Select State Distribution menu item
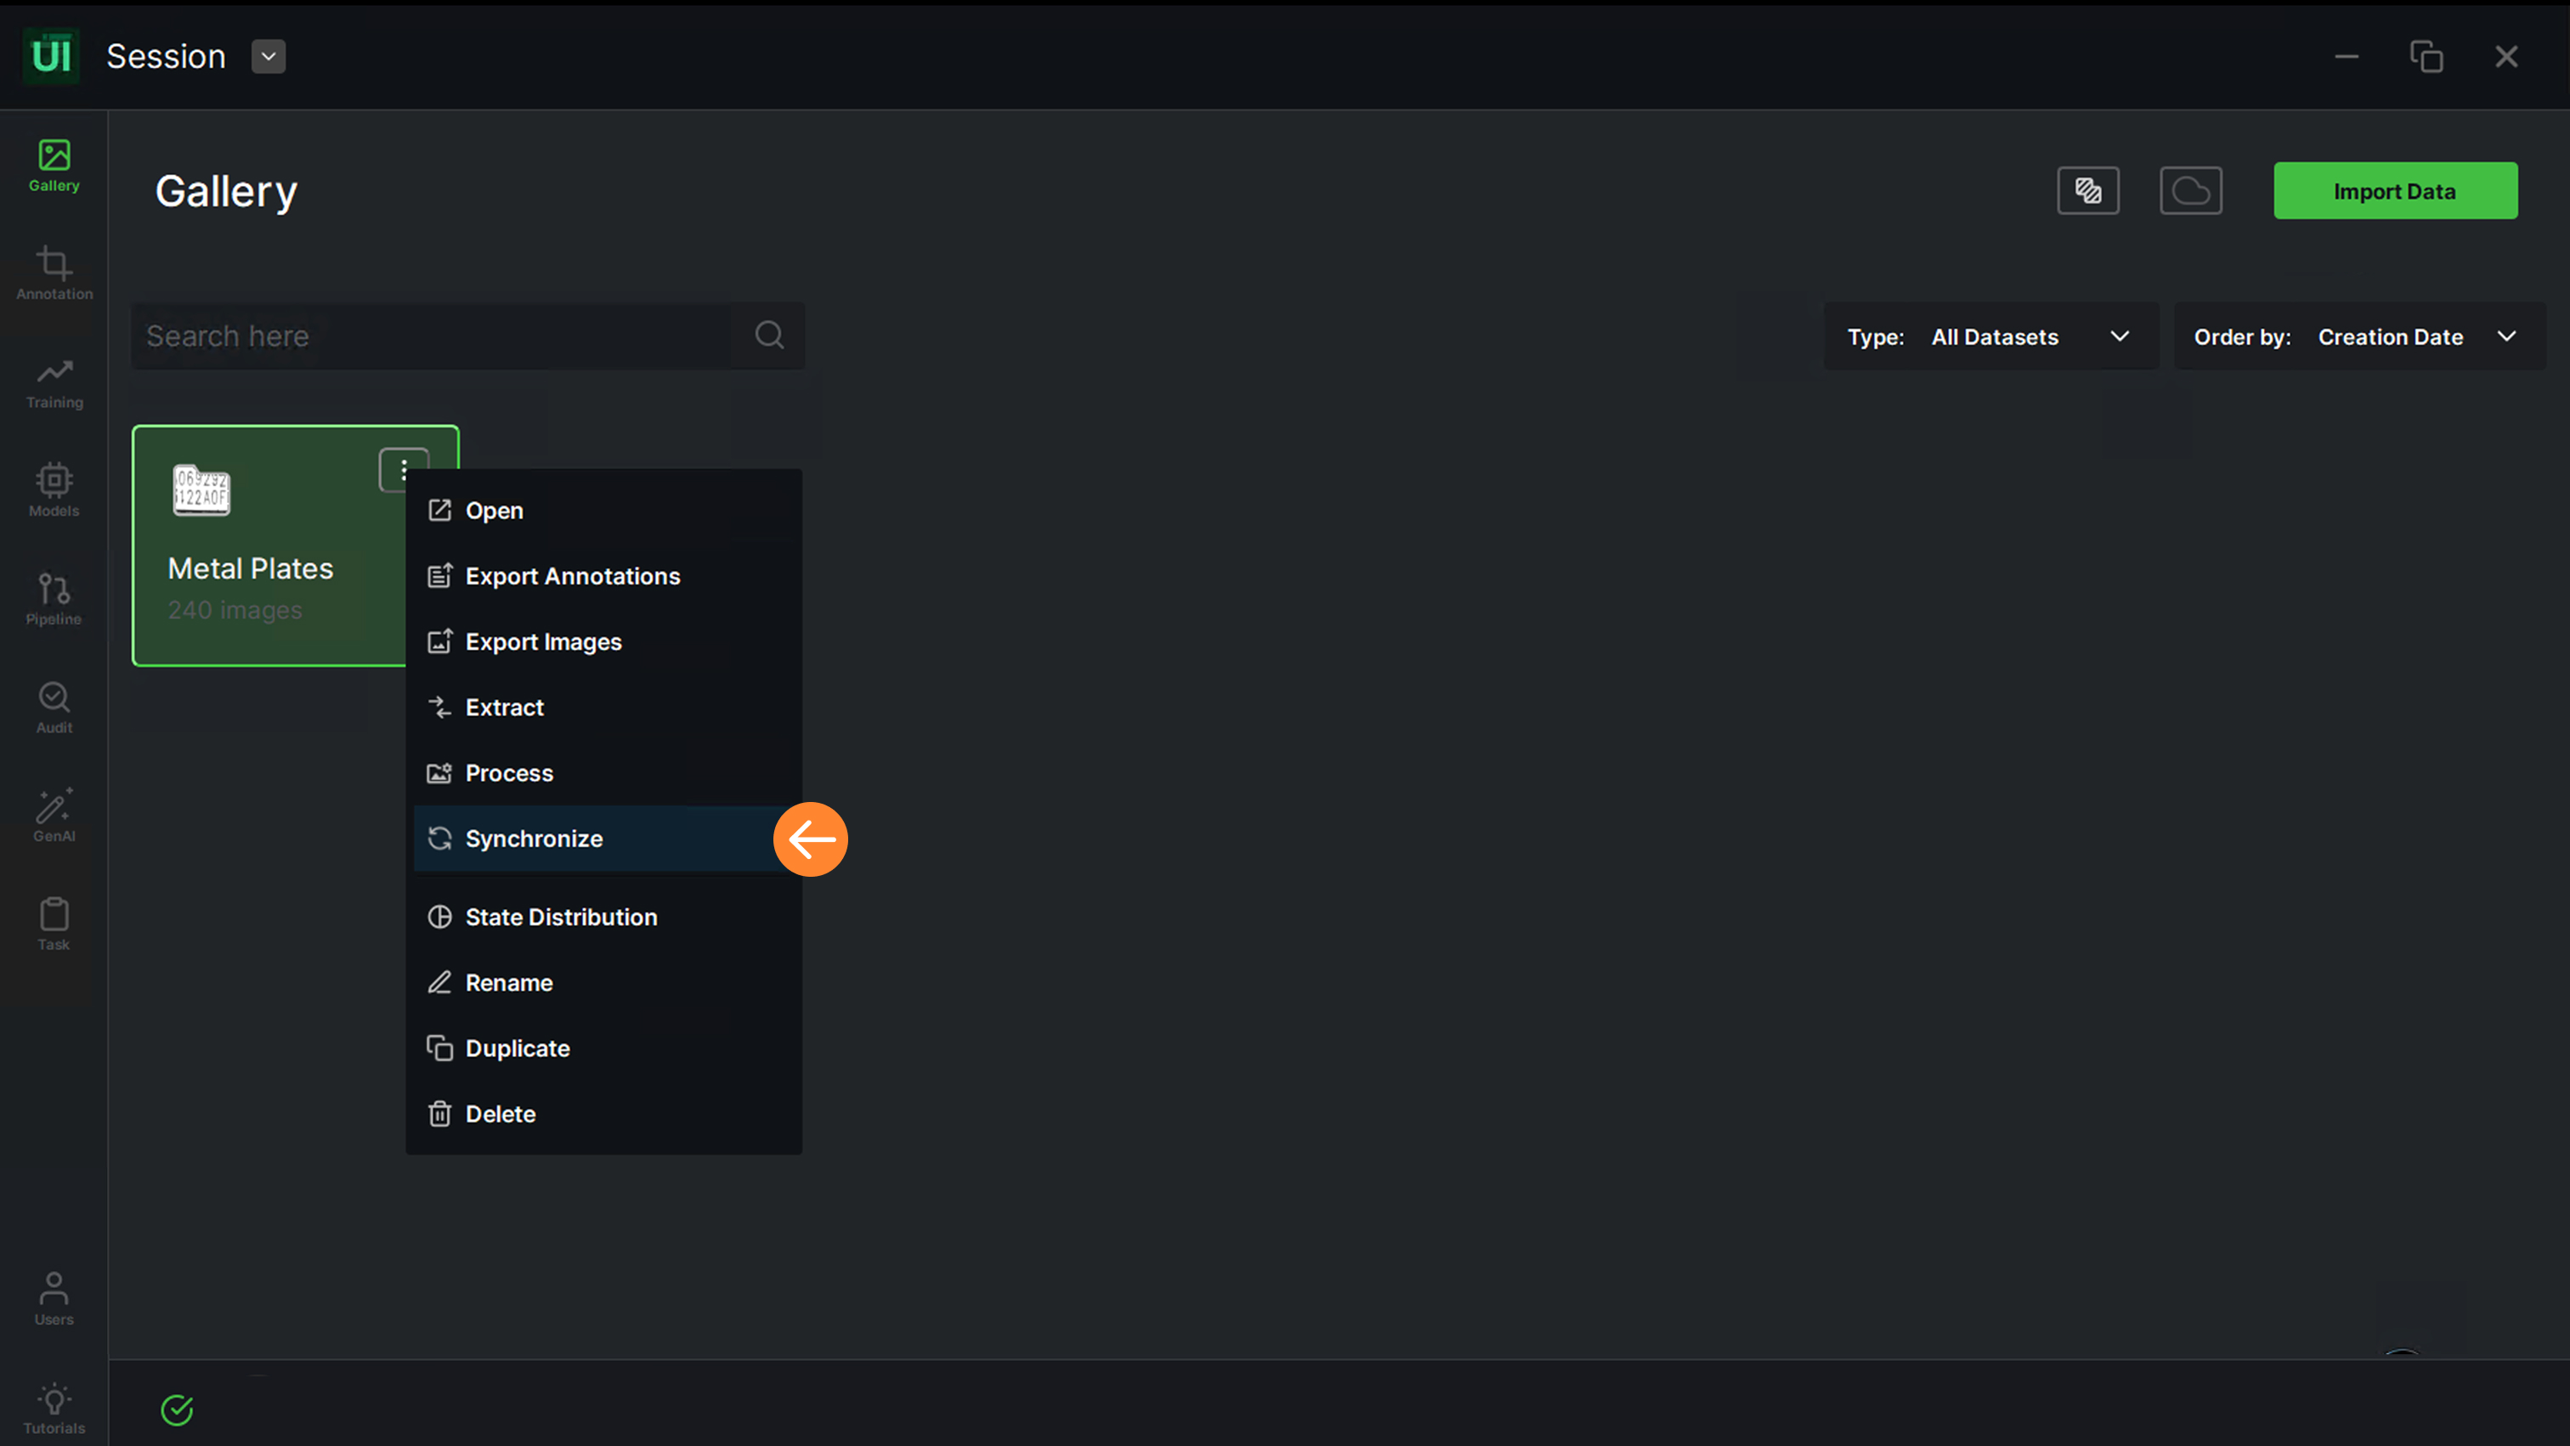Image resolution: width=2570 pixels, height=1446 pixels. click(561, 918)
